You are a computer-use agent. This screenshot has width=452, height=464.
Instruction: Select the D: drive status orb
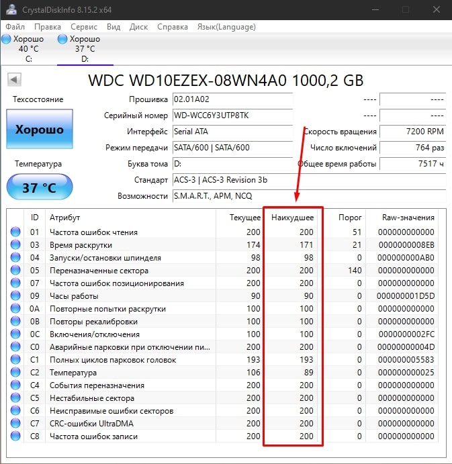tap(62, 39)
